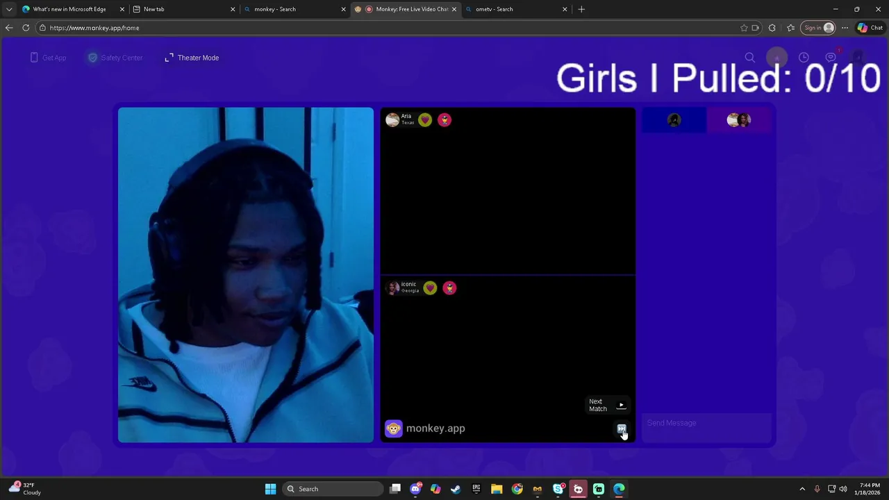Open iconic's profile avatar
889x500 pixels.
(x=393, y=288)
